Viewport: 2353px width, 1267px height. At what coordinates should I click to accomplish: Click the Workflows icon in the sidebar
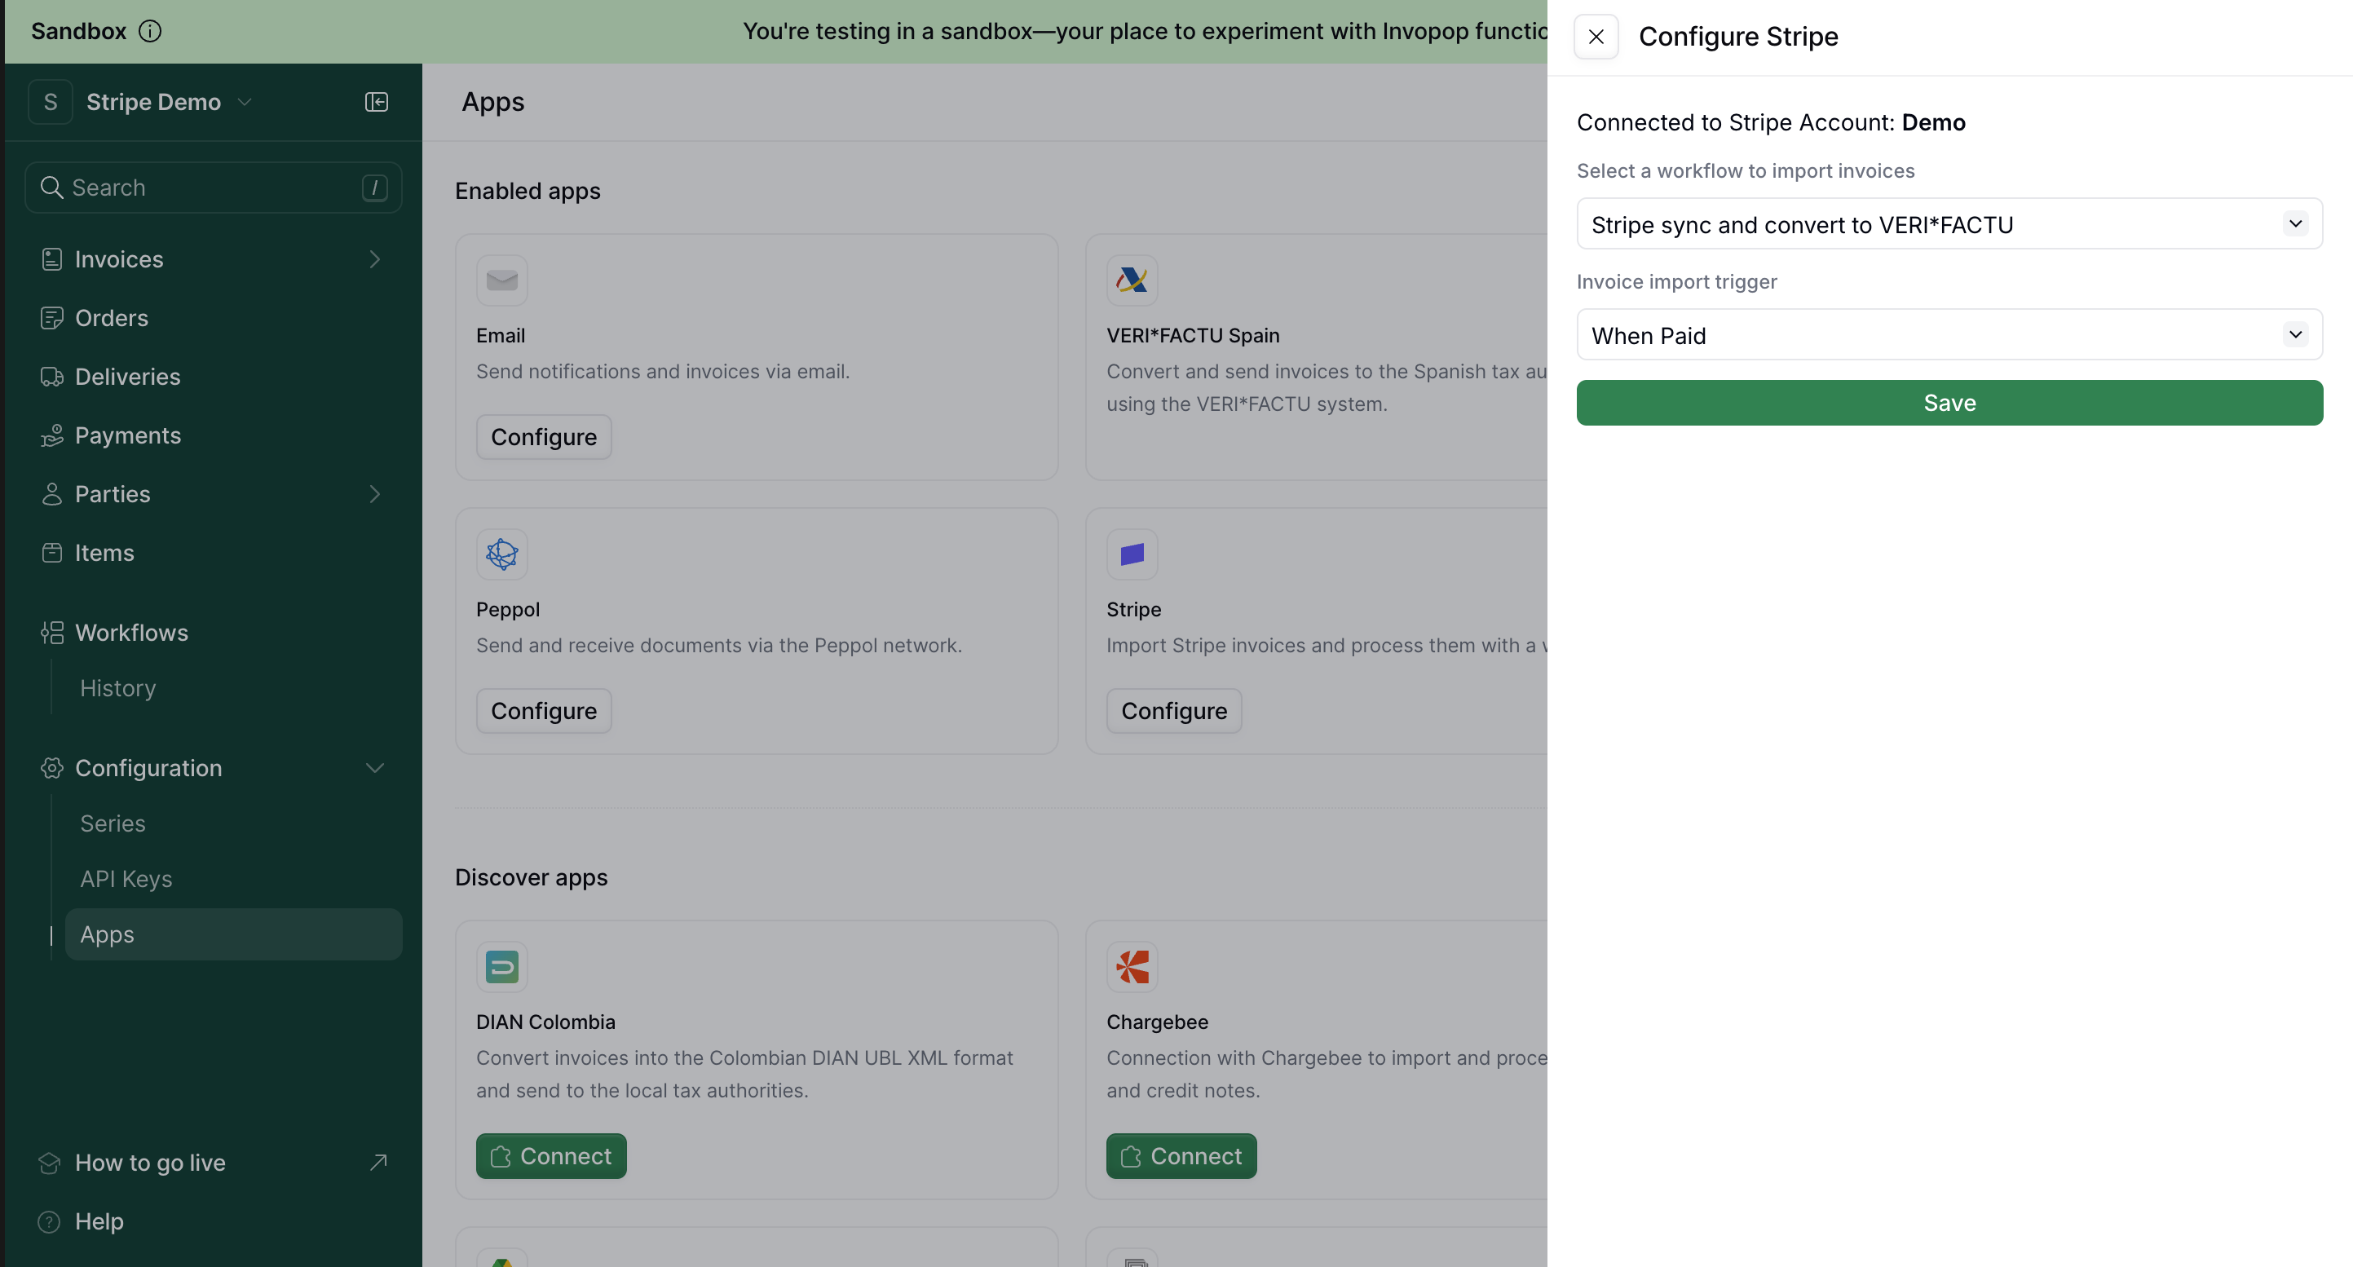click(x=52, y=632)
